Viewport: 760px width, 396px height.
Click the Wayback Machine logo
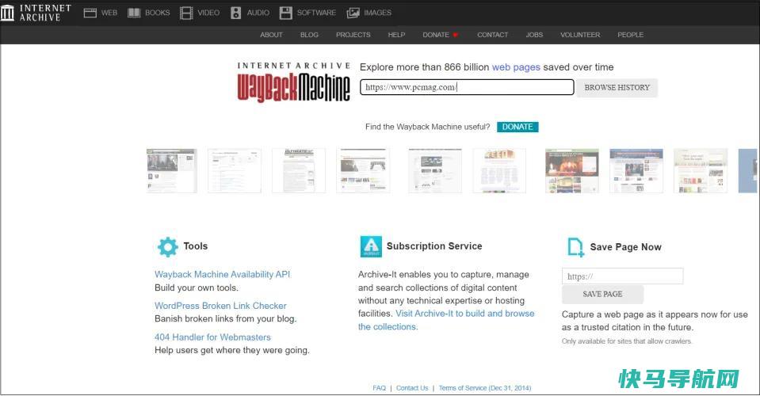point(293,82)
